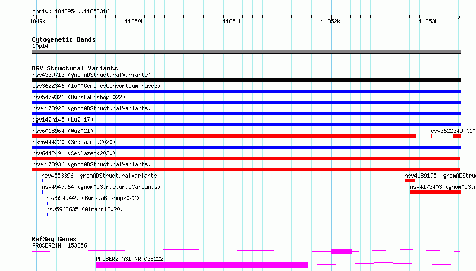Screen dimensions: 476x271
Task: Click the nsv4189195 variant label
Action: 440,176
